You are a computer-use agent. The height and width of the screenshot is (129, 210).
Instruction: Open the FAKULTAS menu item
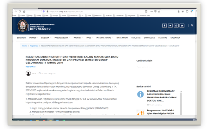[x=136, y=38]
